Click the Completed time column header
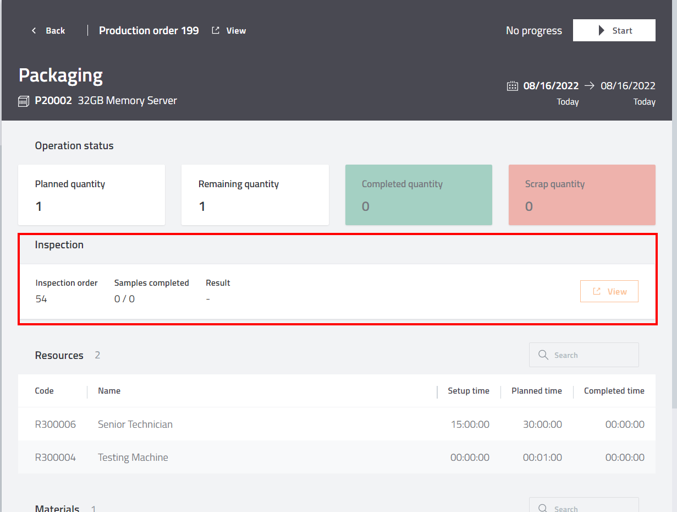The height and width of the screenshot is (512, 677). tap(614, 391)
